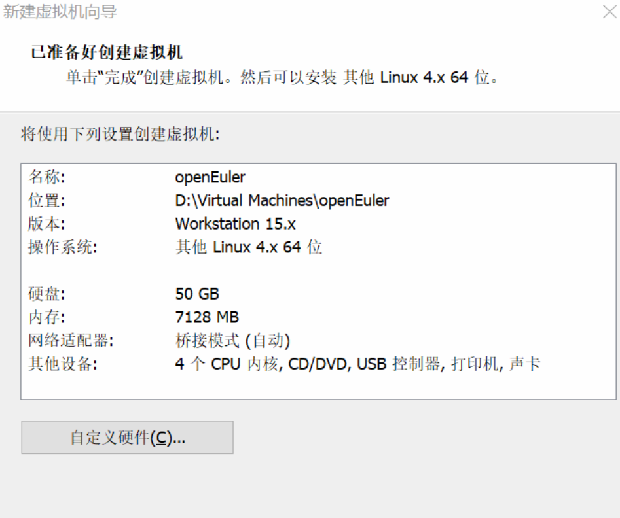This screenshot has width=620, height=518.
Task: Click the 50 GB disk size value
Action: [197, 294]
